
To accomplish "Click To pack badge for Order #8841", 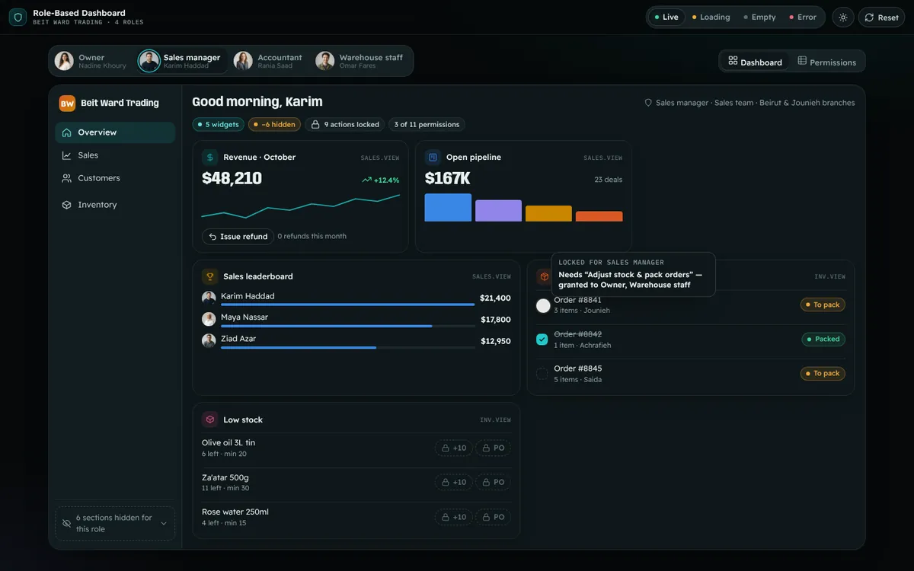I will [x=823, y=305].
